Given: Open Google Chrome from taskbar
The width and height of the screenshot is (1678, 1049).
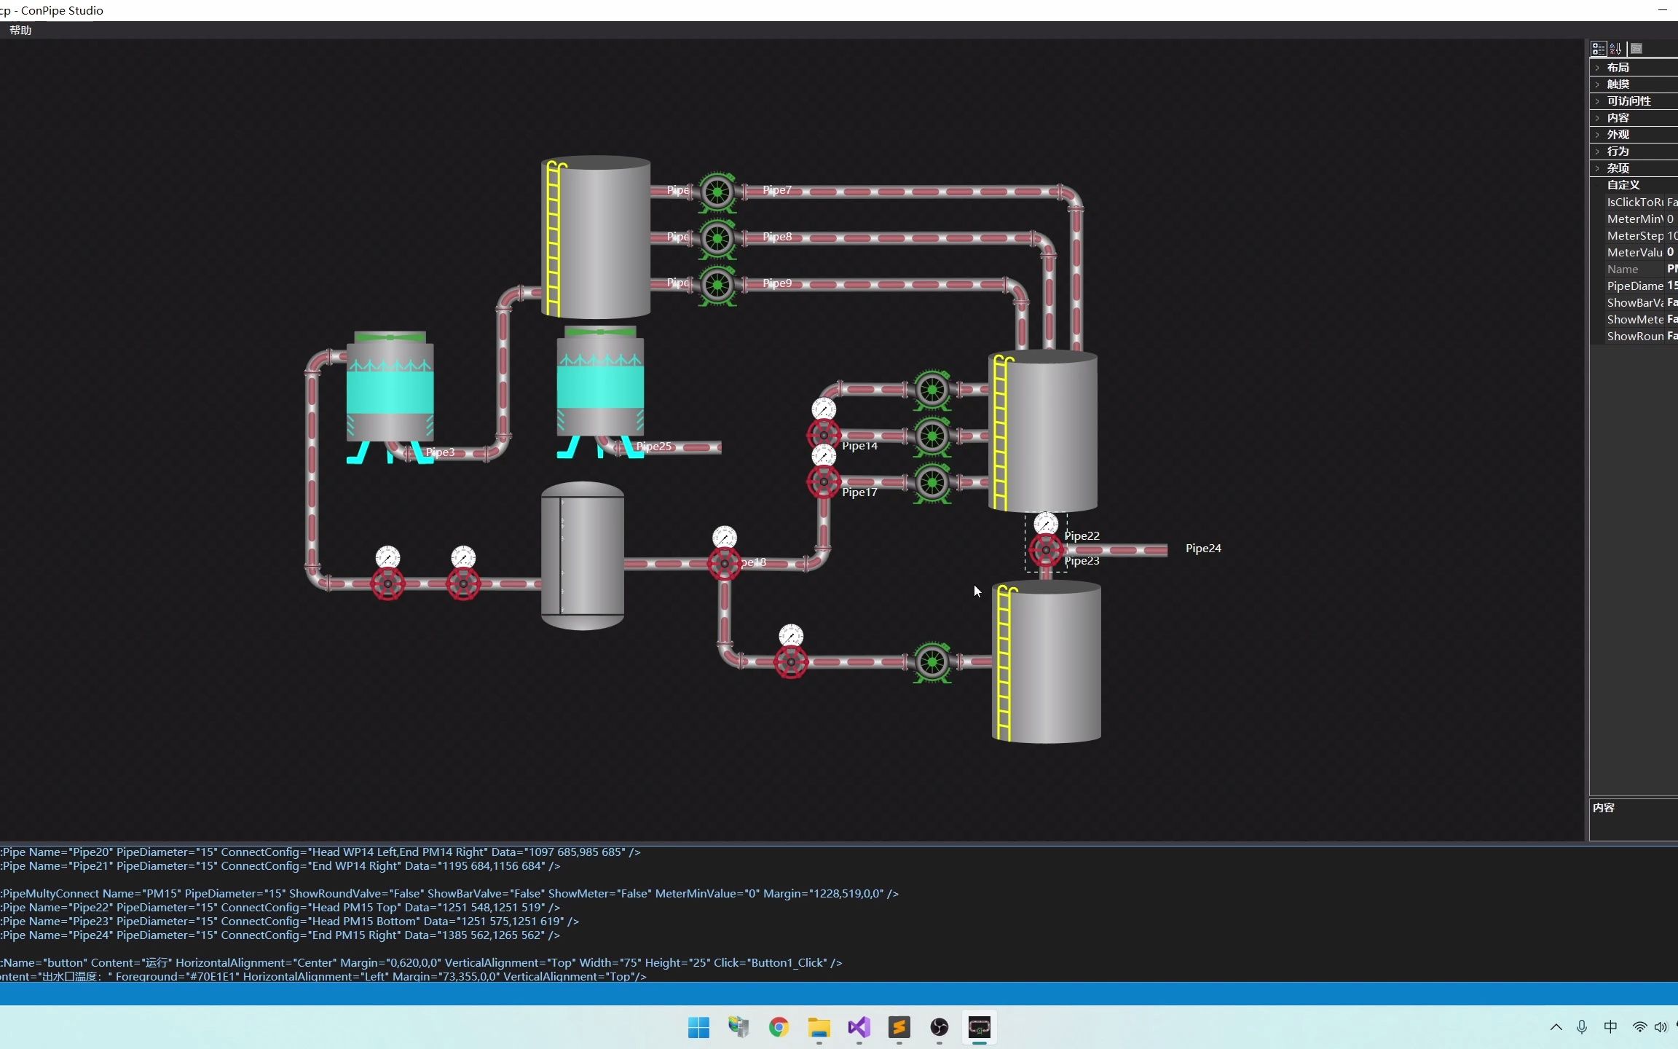Looking at the screenshot, I should [779, 1027].
